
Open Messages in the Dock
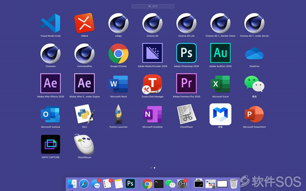point(96,184)
